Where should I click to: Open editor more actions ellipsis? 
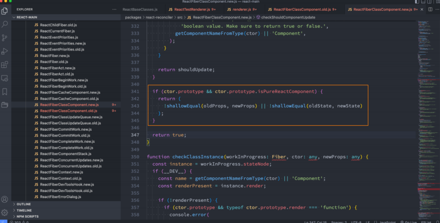(x=437, y=9)
